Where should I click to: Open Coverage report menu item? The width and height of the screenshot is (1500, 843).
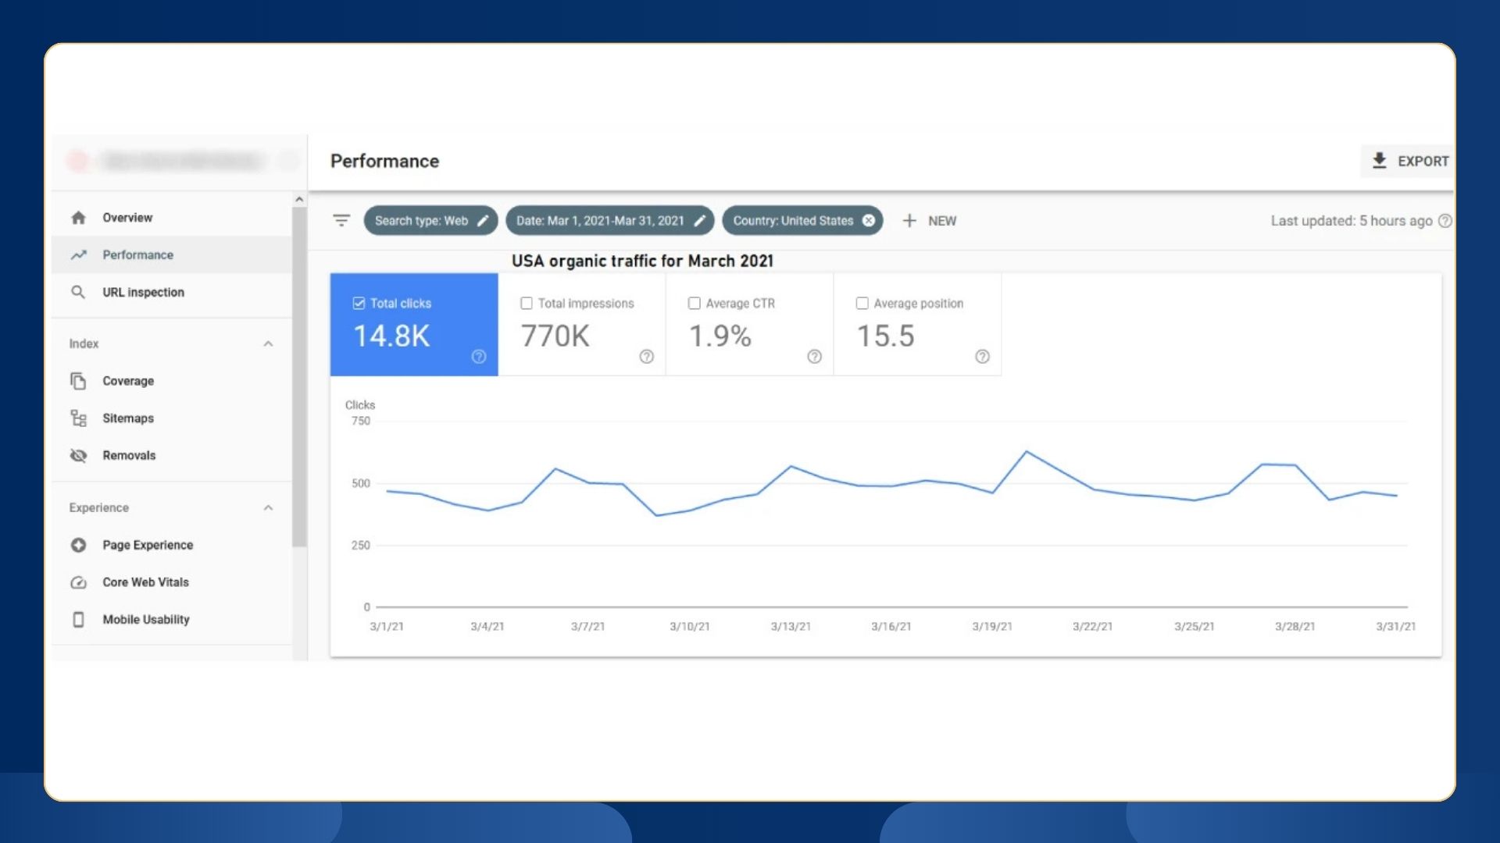(x=172, y=381)
